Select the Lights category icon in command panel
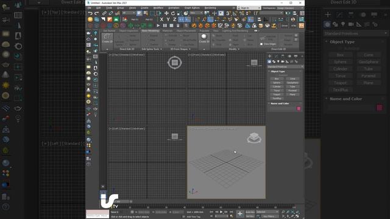The width and height of the screenshot is (390, 219). [278, 61]
